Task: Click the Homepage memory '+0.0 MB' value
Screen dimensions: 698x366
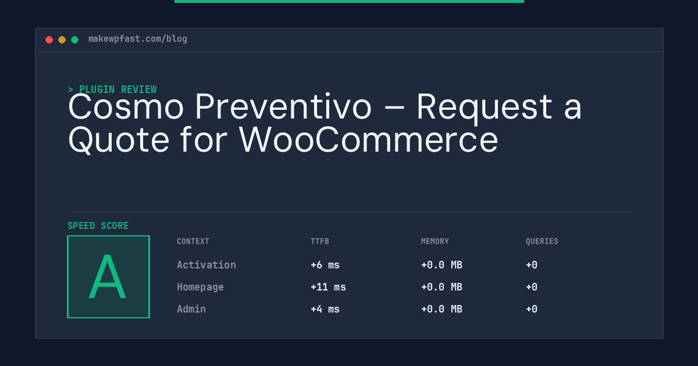Action: coord(441,287)
